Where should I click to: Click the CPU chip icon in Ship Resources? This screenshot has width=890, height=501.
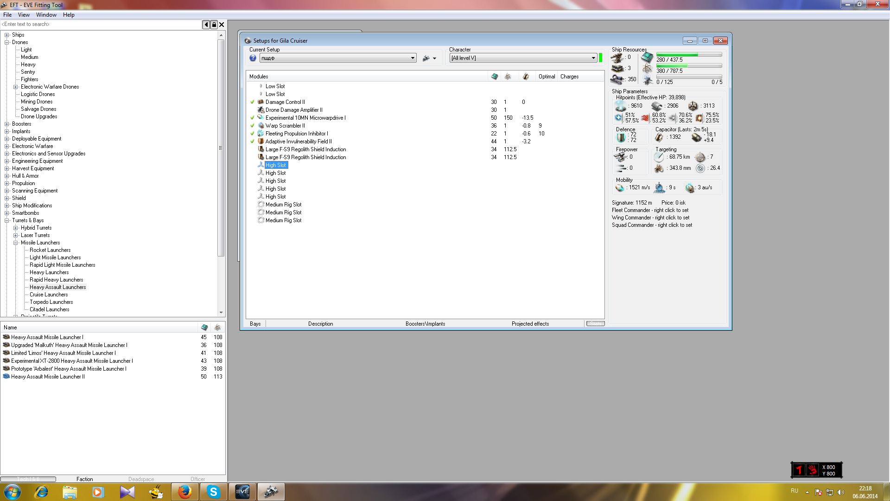tap(647, 58)
